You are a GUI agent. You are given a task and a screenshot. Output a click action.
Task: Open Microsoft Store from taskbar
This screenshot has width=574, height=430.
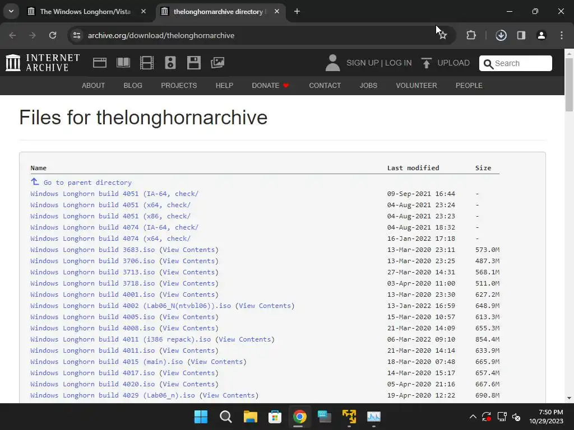(x=275, y=417)
